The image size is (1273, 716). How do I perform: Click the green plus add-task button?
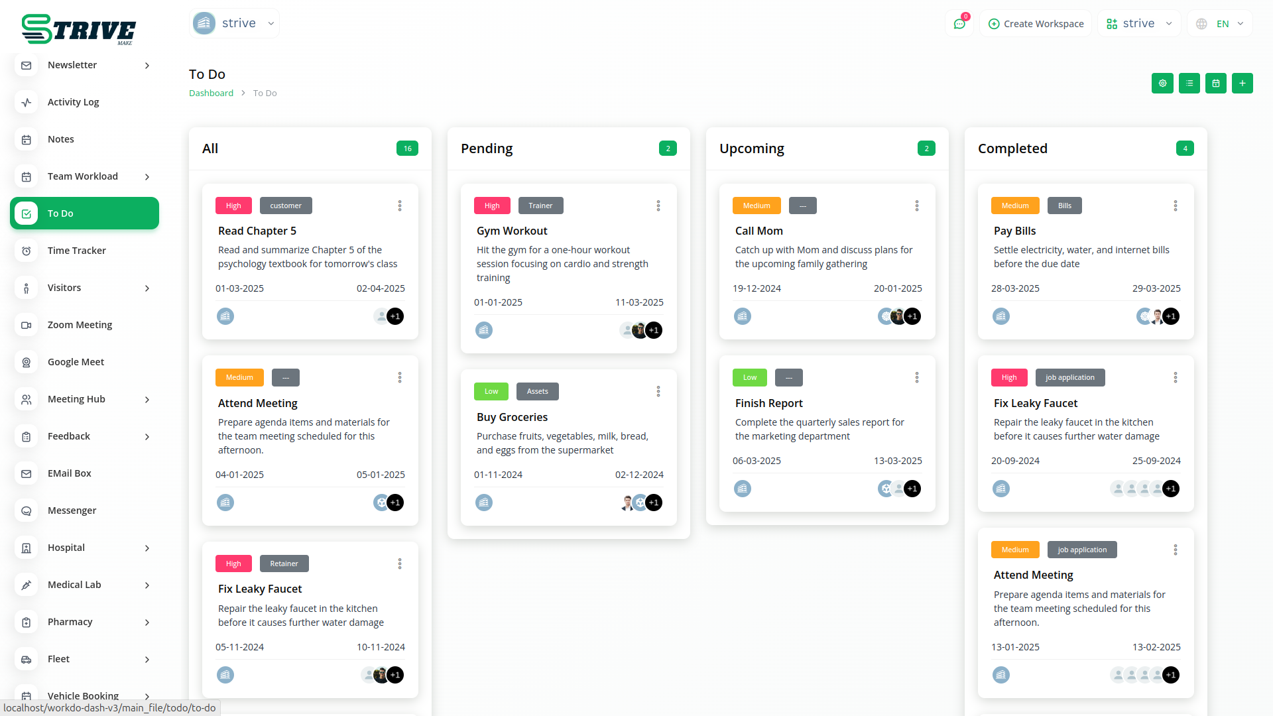pos(1242,84)
